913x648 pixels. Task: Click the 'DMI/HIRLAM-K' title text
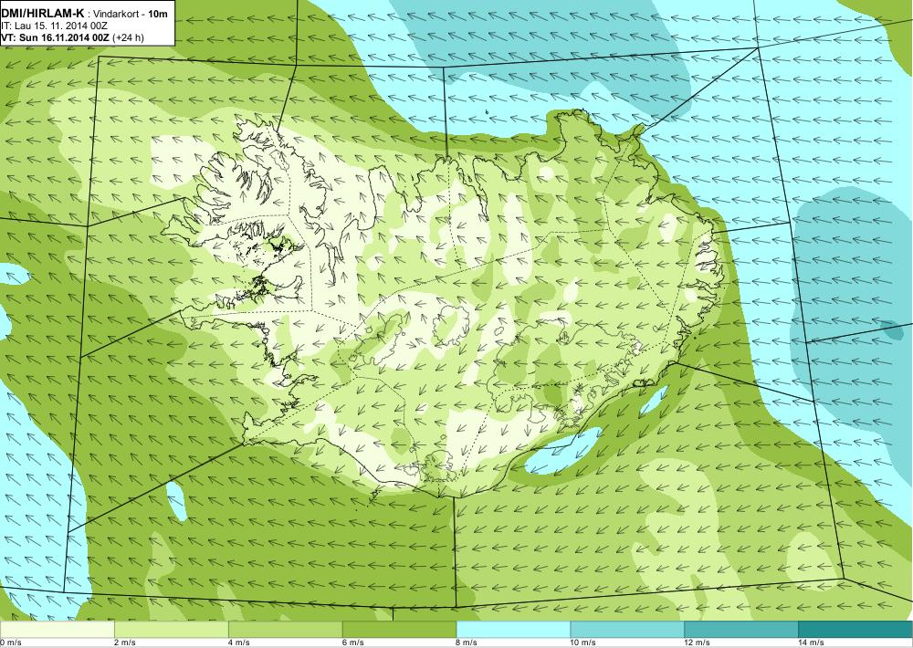pos(43,14)
